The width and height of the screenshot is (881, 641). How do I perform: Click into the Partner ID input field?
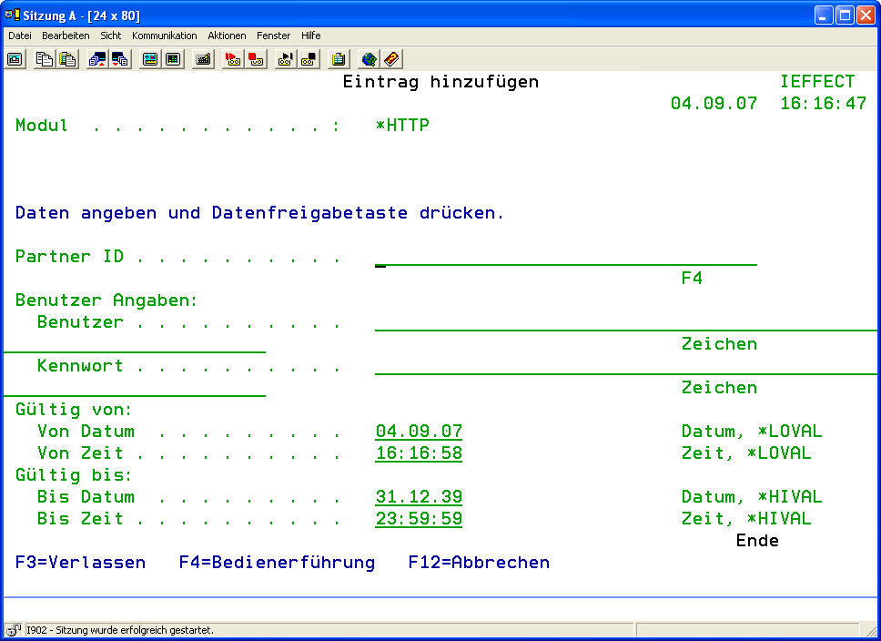(x=564, y=257)
